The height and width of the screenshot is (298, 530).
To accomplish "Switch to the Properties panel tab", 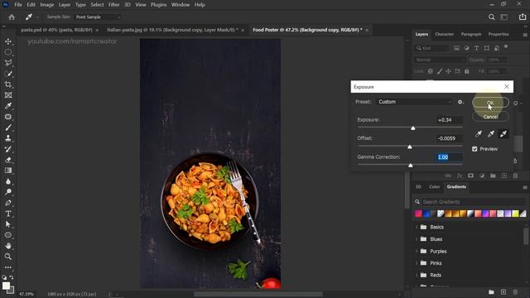I will click(x=499, y=35).
